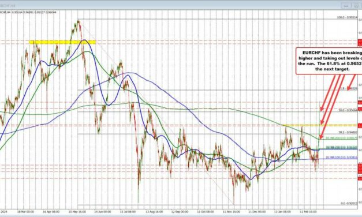Select the blue D1 MA 100 label
This screenshot has height=217, width=362.
(x=341, y=157)
